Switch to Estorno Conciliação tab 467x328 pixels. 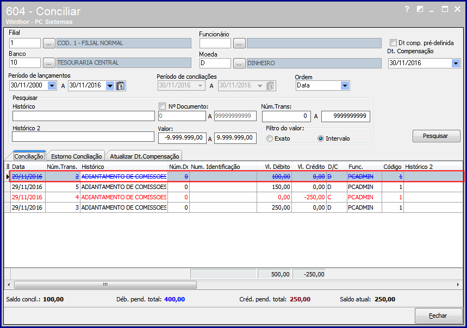77,156
